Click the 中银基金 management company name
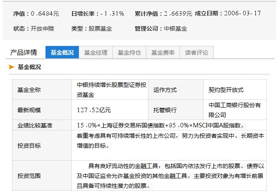The width and height of the screenshot is (277, 192). [175, 29]
